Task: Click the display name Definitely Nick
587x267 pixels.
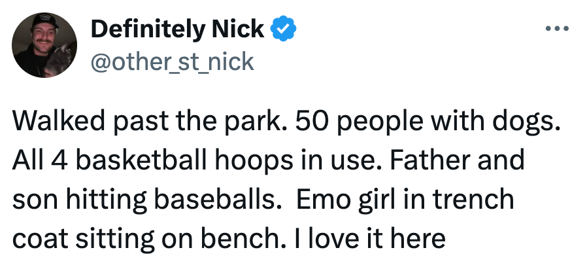Action: [x=177, y=29]
